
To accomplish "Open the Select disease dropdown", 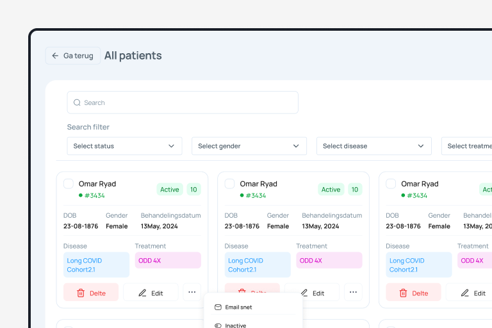I will (373, 146).
